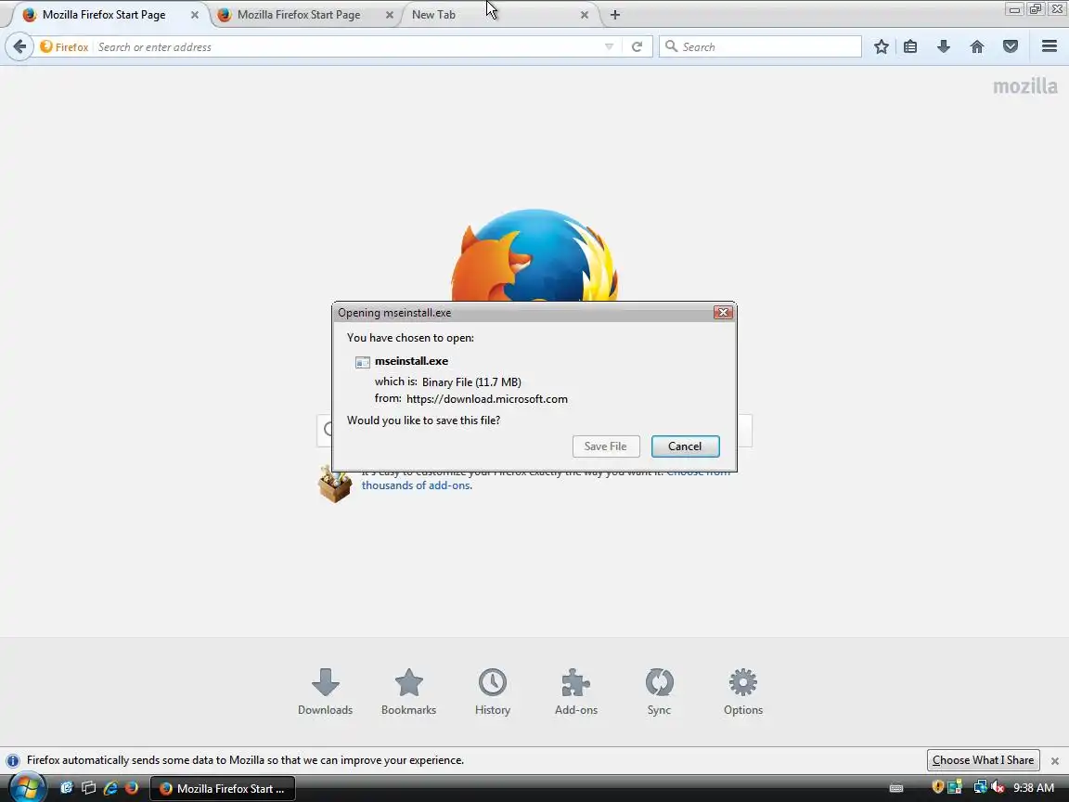The height and width of the screenshot is (802, 1069).
Task: Show bookmarks list icon in toolbar
Action: 910,46
